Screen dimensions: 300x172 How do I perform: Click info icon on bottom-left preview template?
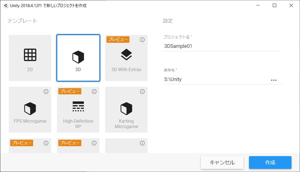(x=46, y=143)
